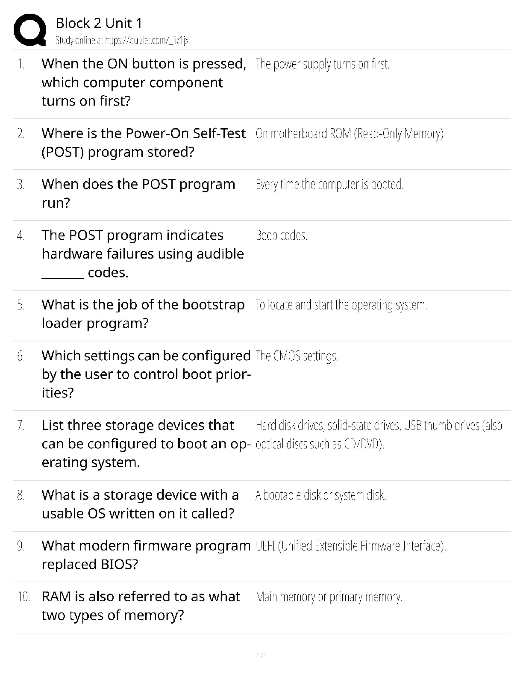Select question 1 about the ON button
The width and height of the screenshot is (523, 677).
144,82
